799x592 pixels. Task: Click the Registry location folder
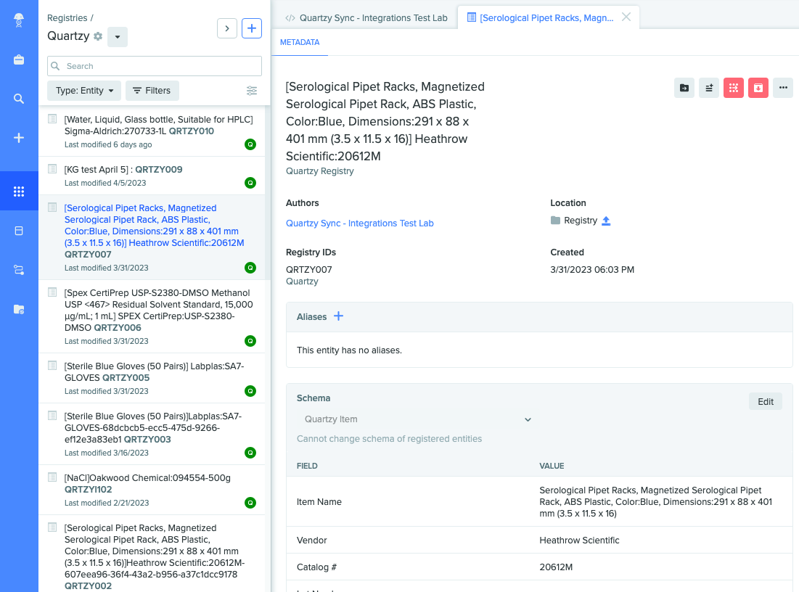click(x=574, y=221)
